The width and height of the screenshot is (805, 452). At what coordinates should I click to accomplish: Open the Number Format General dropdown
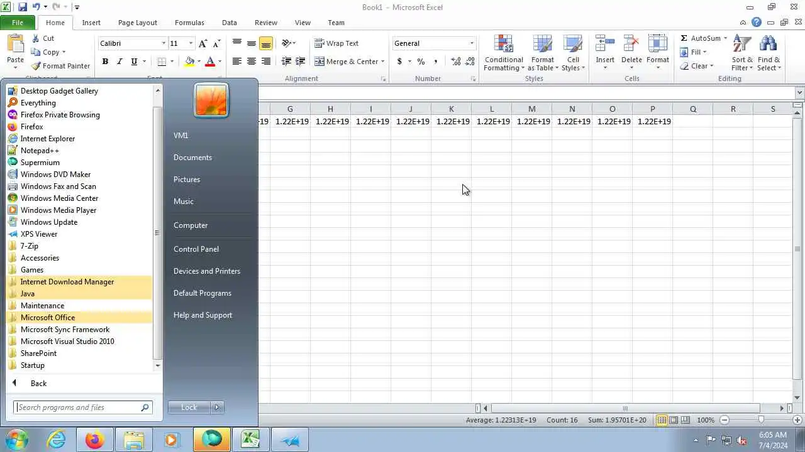click(x=472, y=43)
